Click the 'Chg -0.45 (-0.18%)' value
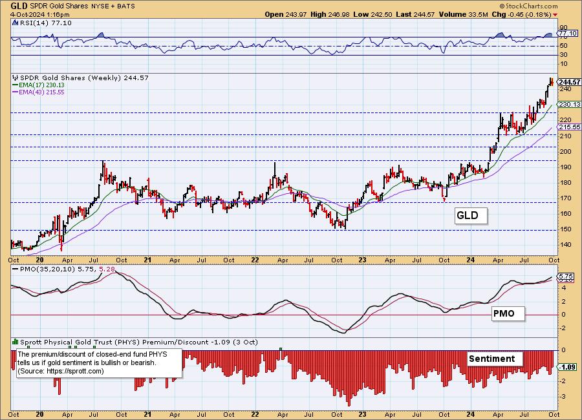Image resolution: width=582 pixels, height=420 pixels. click(x=521, y=14)
